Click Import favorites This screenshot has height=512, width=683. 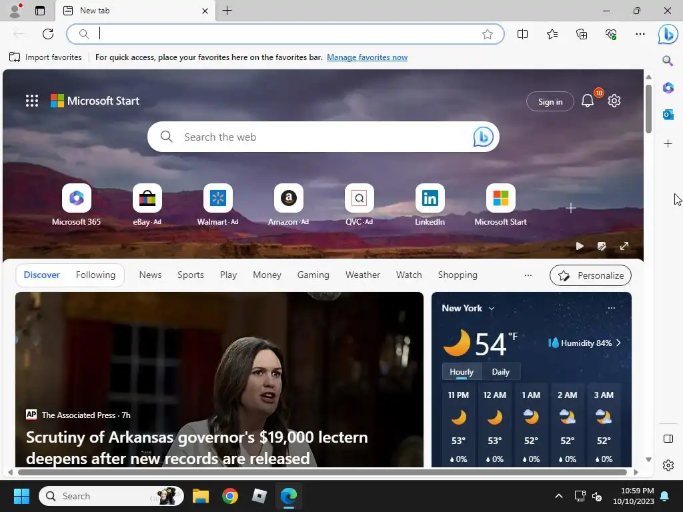point(45,57)
